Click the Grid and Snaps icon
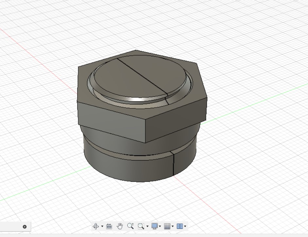This screenshot has width=308, height=237. [167, 226]
